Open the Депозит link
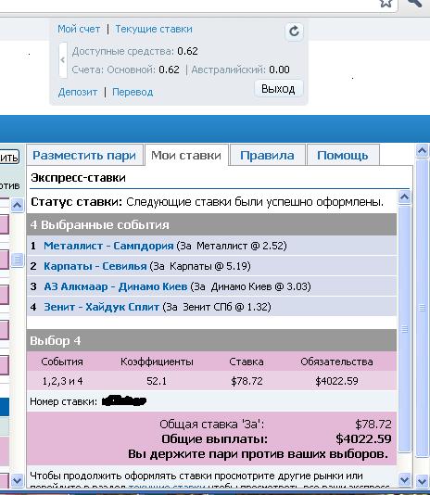This screenshot has height=495, width=430. [x=78, y=92]
